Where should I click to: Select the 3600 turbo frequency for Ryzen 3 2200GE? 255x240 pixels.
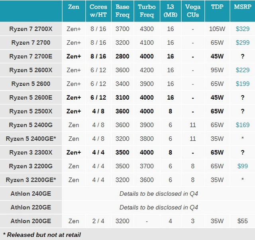pos(147,180)
